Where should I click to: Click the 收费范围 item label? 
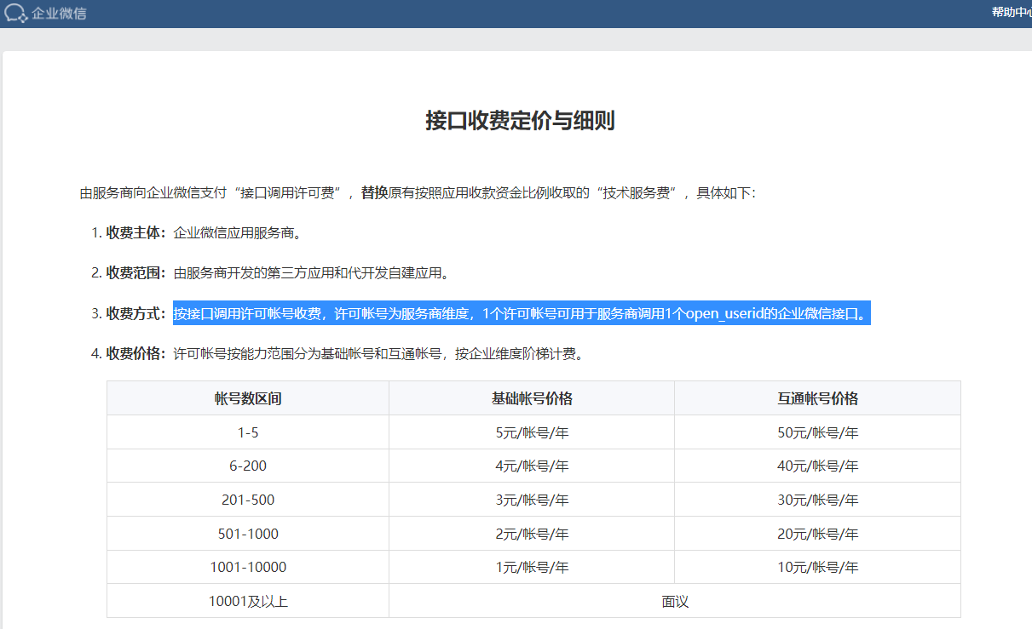(x=135, y=273)
